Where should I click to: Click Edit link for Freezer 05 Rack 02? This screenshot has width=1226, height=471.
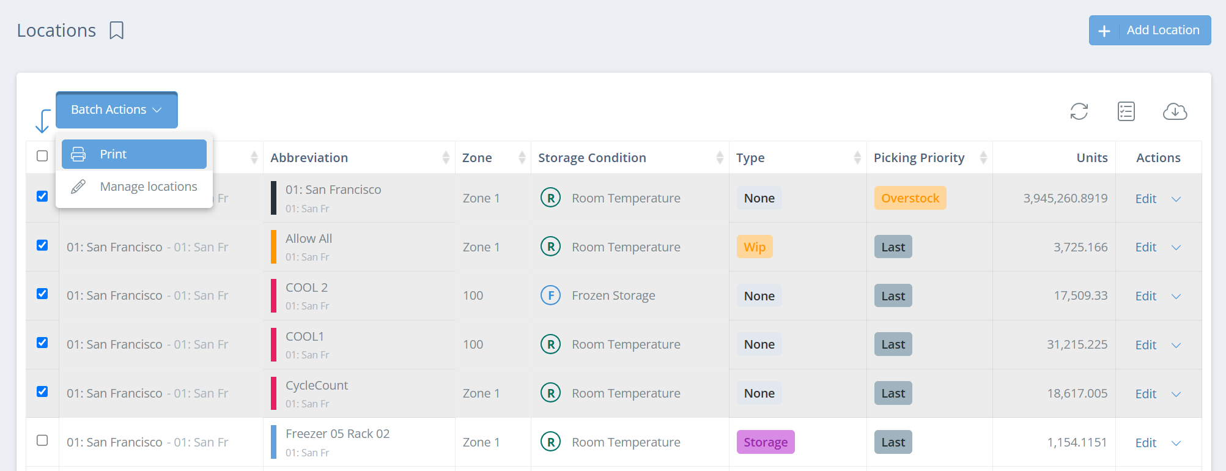pyautogui.click(x=1145, y=443)
